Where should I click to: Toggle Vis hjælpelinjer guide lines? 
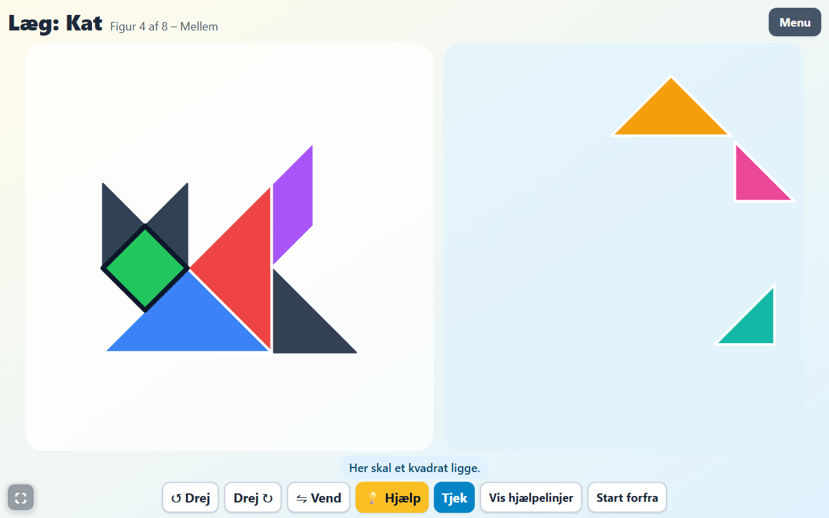531,497
